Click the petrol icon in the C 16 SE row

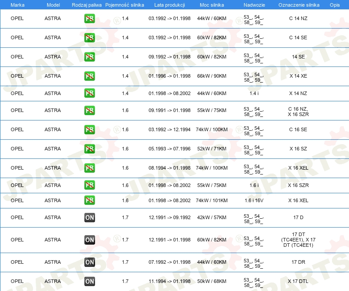click(x=89, y=129)
